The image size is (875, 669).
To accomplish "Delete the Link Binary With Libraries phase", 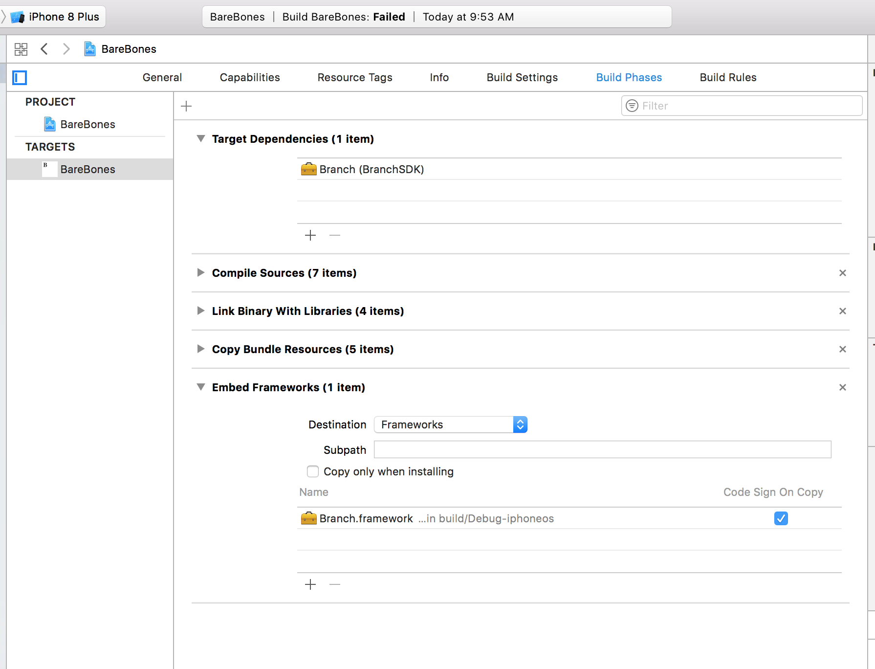I will point(843,311).
